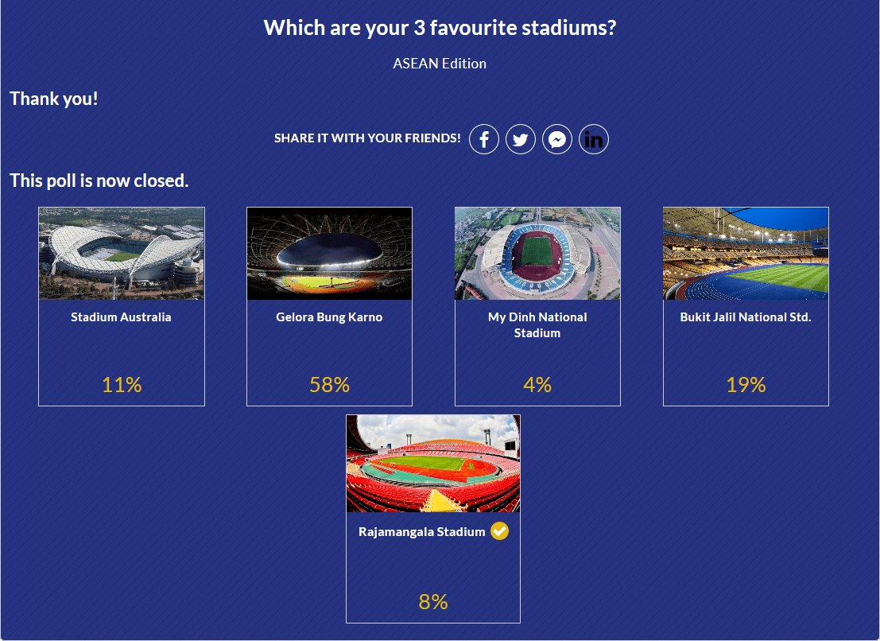Select the My Dinh National Stadium image
Screen dimensions: 880x641
coord(537,254)
